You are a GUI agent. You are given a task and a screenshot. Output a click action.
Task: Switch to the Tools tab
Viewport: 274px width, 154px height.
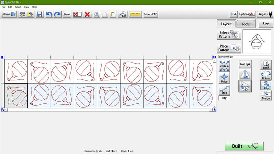[x=246, y=24]
